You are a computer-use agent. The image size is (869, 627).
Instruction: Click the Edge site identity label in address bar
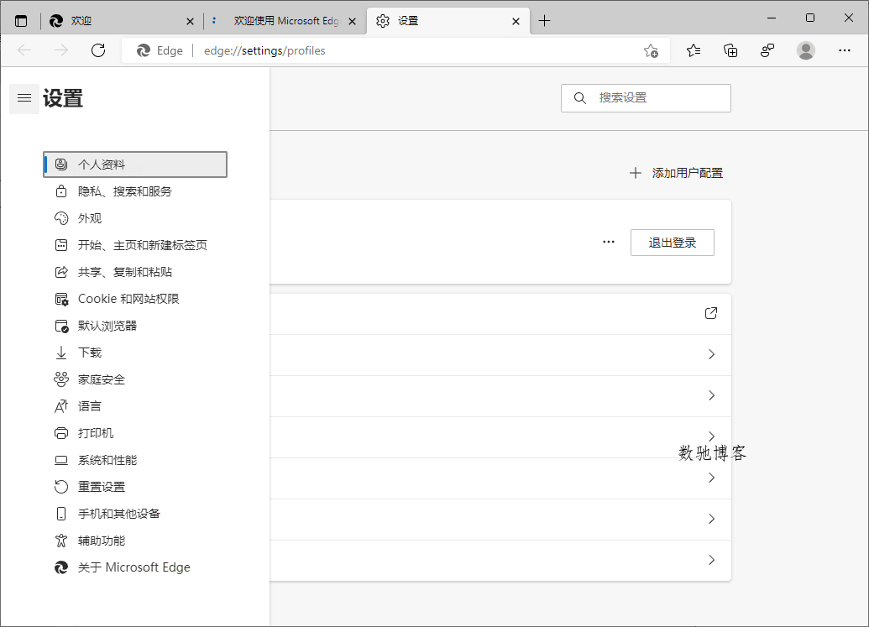point(160,51)
